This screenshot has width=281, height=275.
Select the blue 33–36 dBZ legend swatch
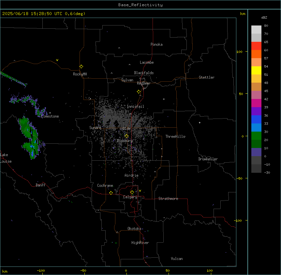coord(256,119)
